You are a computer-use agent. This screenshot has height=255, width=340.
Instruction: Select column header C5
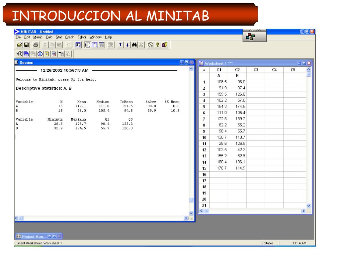pos(293,70)
